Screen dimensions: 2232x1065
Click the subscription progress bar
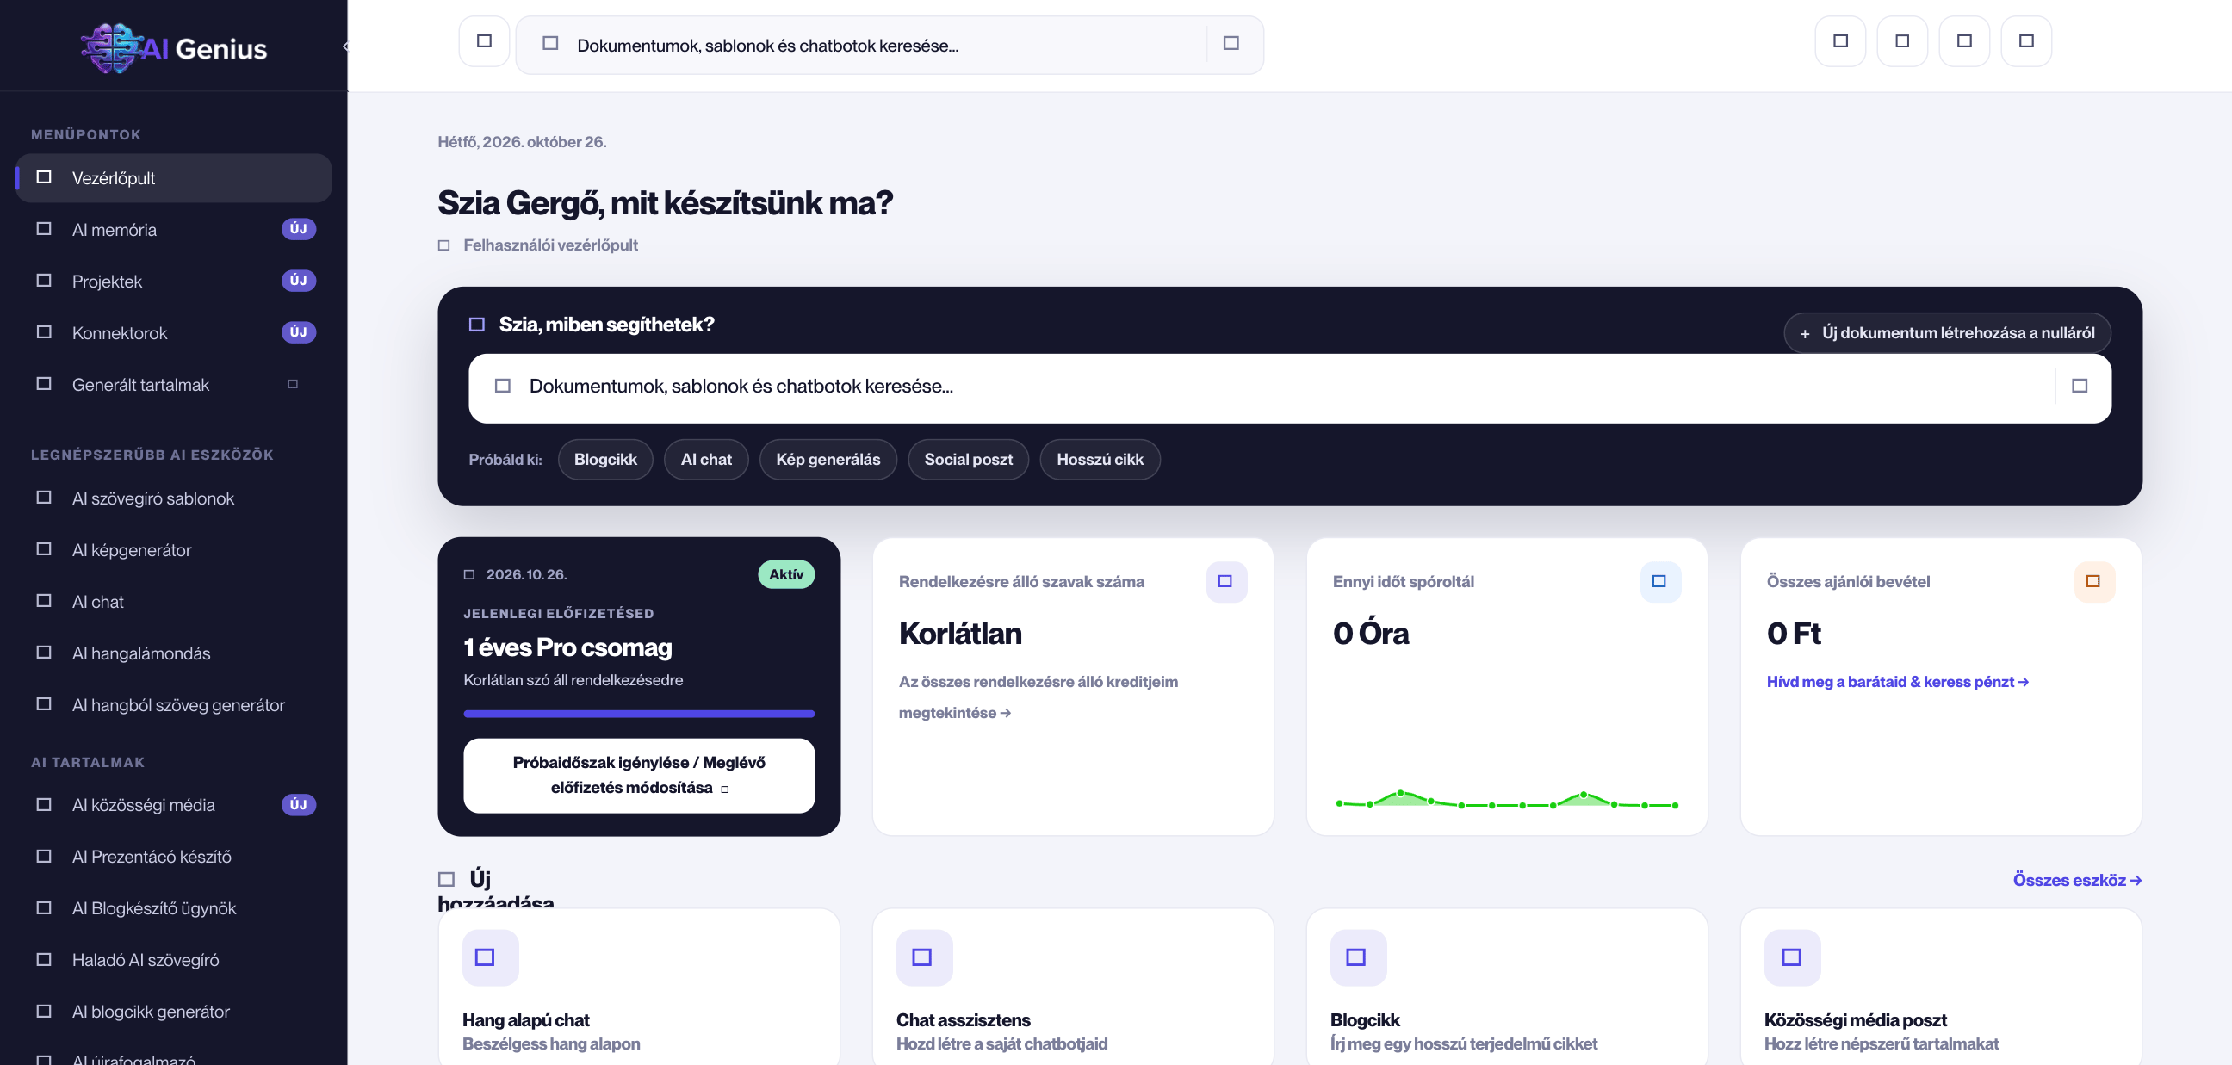pyautogui.click(x=639, y=714)
